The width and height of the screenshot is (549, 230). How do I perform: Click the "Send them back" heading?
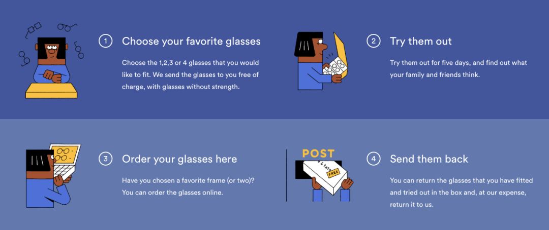[x=429, y=159]
